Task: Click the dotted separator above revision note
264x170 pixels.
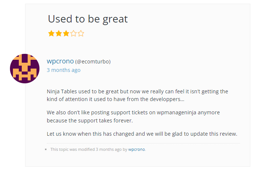Action: click(143, 143)
